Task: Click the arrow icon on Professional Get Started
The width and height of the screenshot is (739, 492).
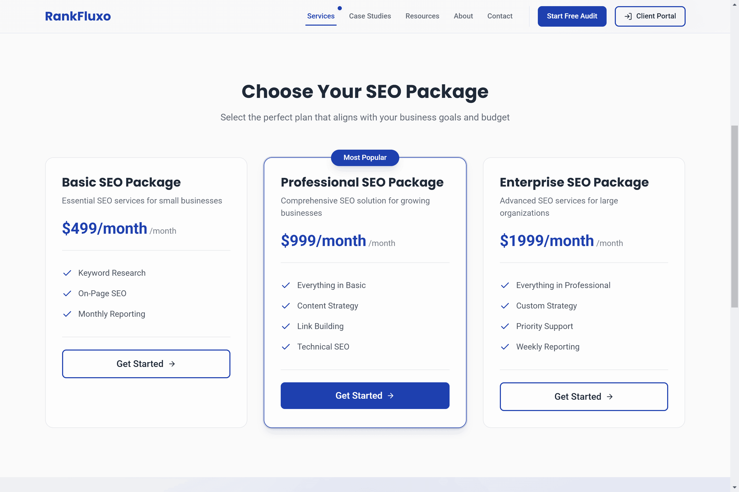Action: pos(391,396)
